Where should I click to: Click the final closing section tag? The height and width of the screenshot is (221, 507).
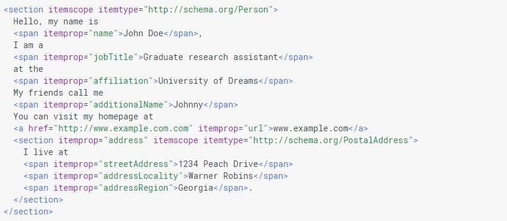pos(28,211)
